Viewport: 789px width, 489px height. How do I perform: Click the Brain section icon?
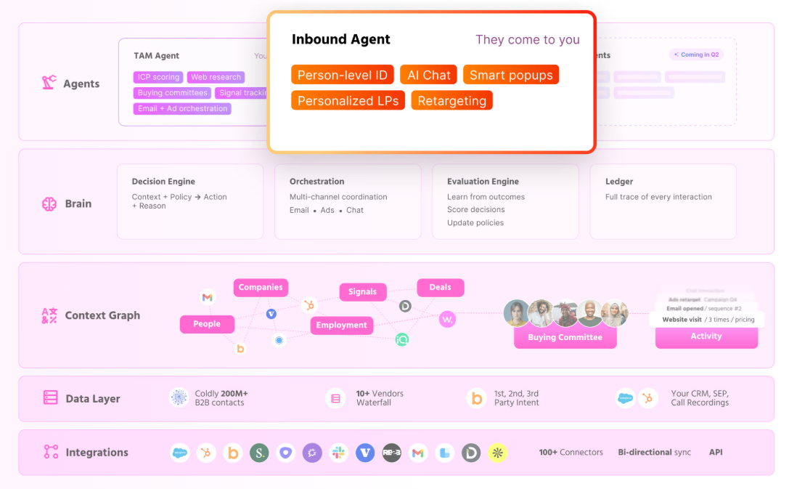point(49,204)
